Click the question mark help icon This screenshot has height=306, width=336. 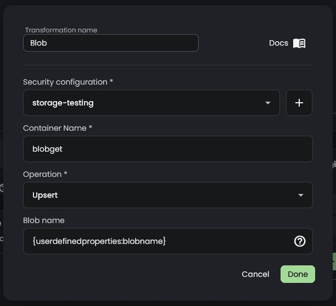click(x=300, y=241)
